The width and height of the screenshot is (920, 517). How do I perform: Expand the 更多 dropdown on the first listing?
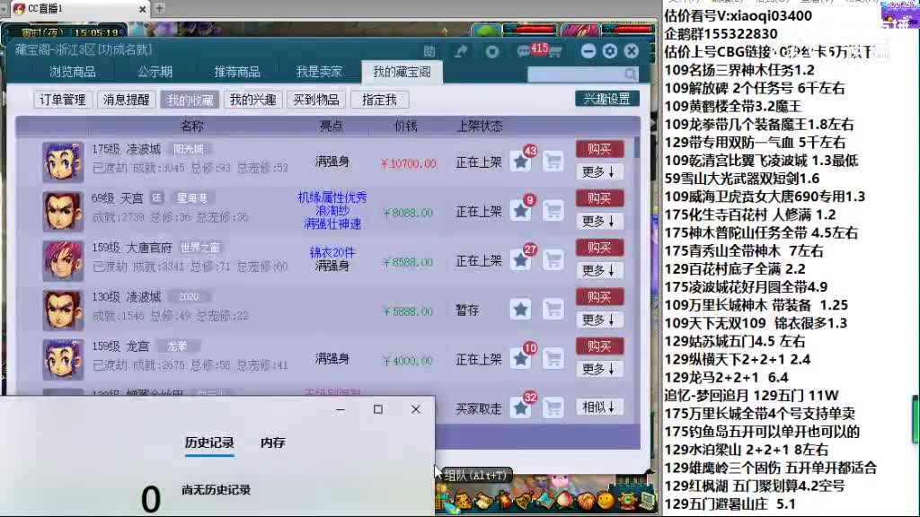pyautogui.click(x=600, y=172)
